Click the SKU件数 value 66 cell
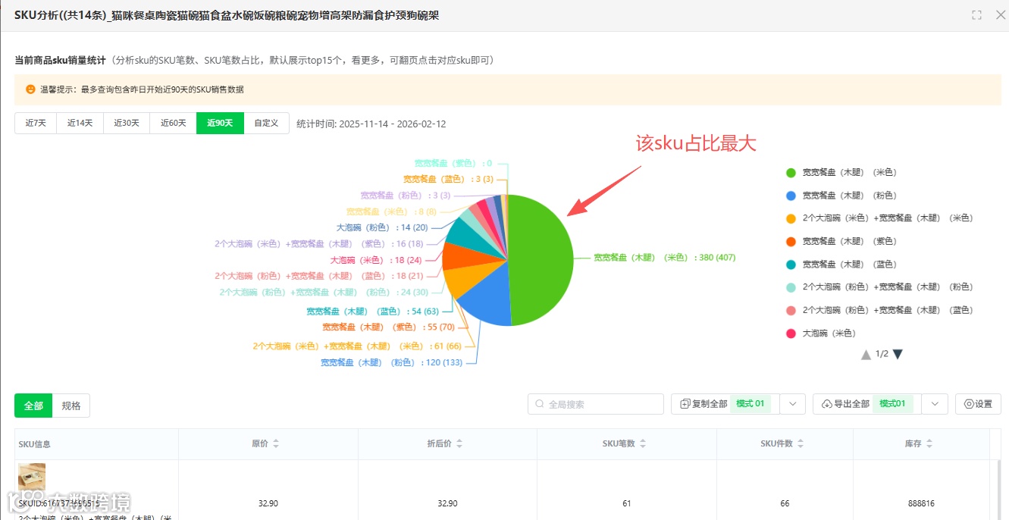The image size is (1009, 520). [785, 504]
